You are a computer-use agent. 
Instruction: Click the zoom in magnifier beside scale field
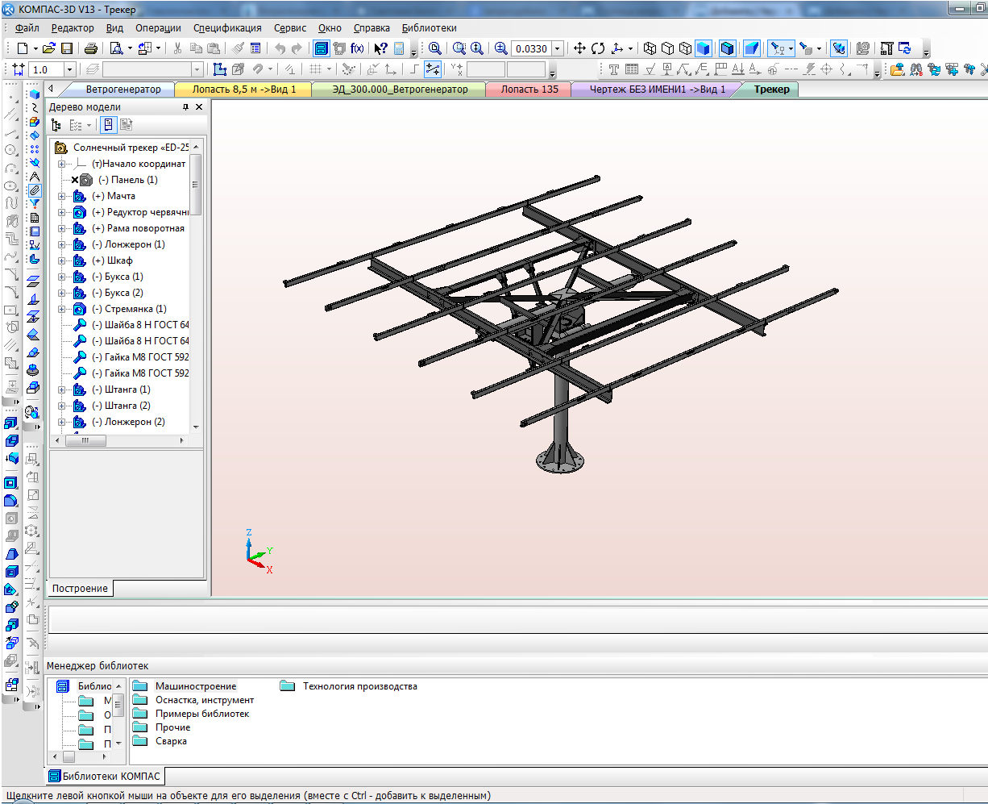point(501,48)
